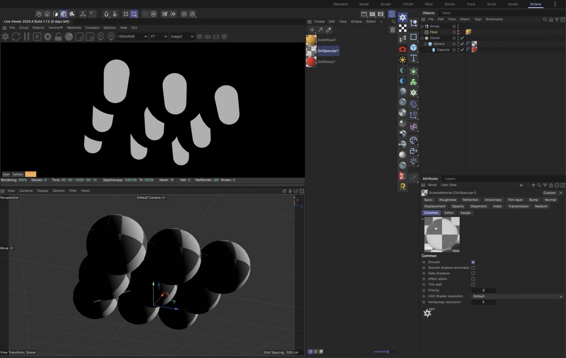Image resolution: width=566 pixels, height=358 pixels.
Task: Click the delete material trash icon
Action: [392, 30]
